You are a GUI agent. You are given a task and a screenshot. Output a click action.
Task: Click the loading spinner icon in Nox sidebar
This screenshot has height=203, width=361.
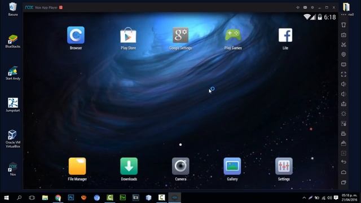coord(344,114)
